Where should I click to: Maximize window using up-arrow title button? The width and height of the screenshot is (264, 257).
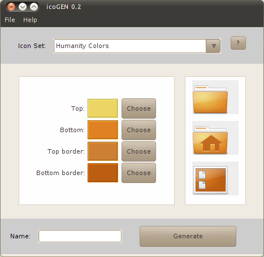[x=34, y=7]
